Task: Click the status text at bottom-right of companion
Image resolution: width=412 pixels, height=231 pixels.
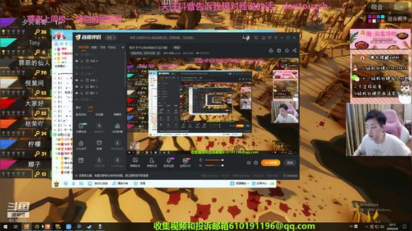Action: (x=290, y=176)
